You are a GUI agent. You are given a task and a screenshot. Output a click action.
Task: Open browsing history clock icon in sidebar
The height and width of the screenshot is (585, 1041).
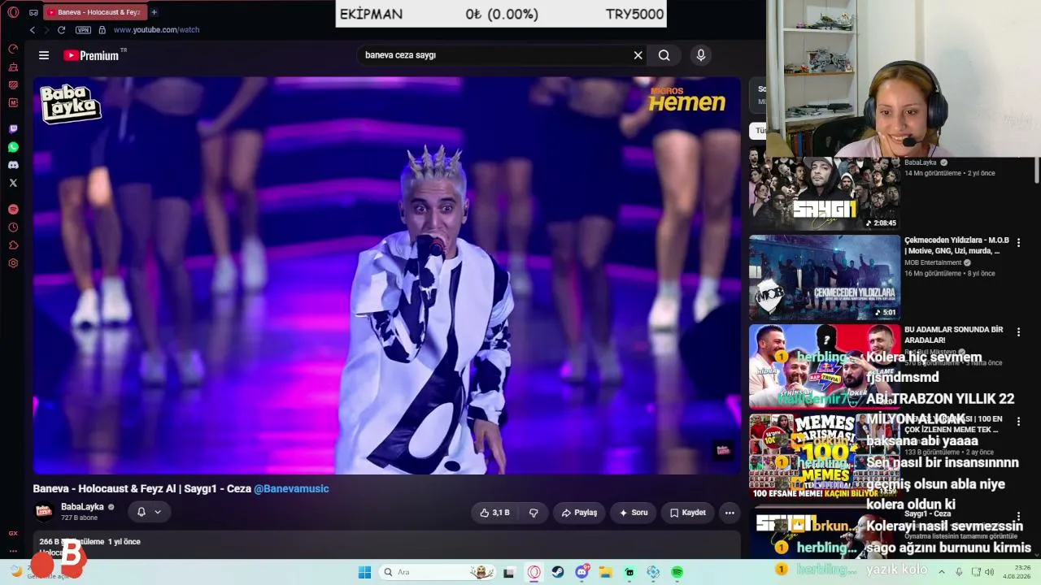coord(13,227)
